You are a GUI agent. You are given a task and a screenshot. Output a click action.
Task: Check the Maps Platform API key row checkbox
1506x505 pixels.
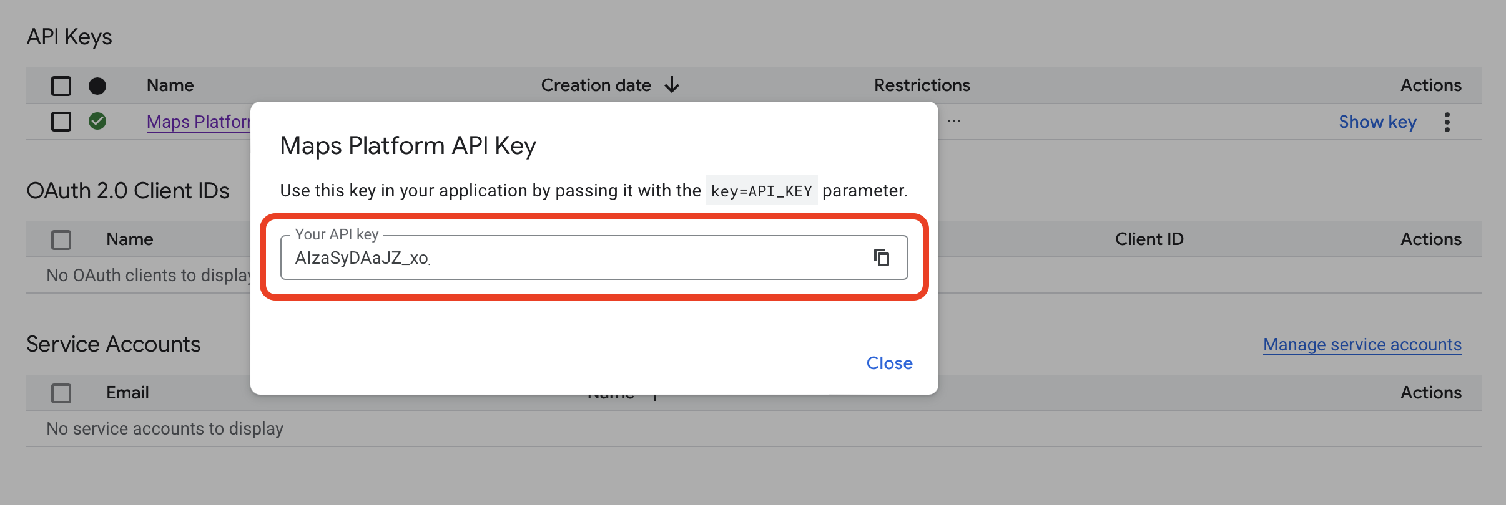click(61, 121)
